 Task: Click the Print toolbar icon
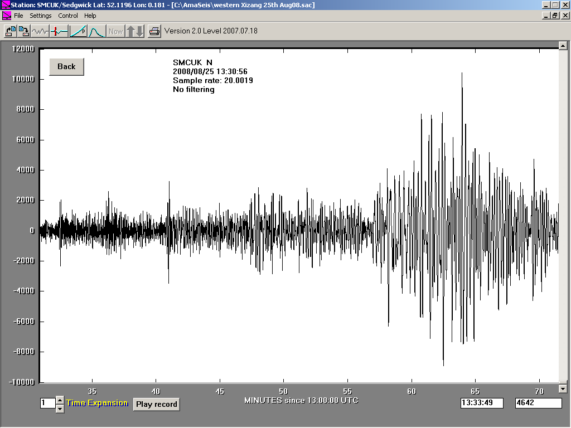[x=156, y=31]
